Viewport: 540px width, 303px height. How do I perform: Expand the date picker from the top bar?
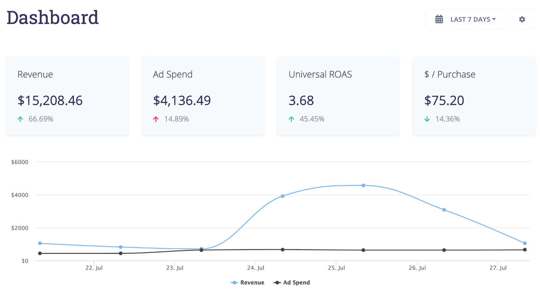tap(465, 19)
